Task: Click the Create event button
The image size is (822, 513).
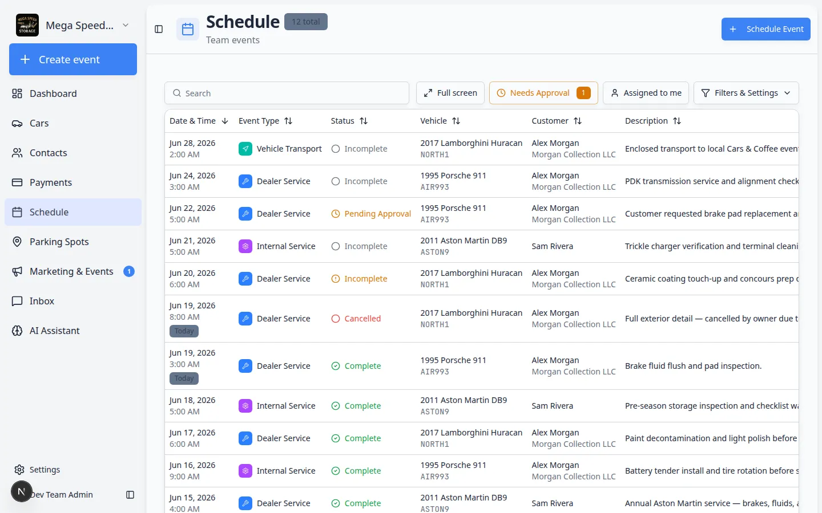Action: pyautogui.click(x=73, y=59)
